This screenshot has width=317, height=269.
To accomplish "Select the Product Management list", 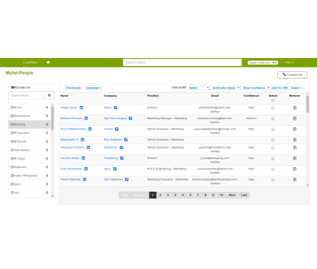I will coord(24,176).
